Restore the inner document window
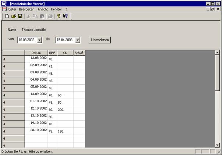This screenshot has height=155, width=222. coord(212,9)
